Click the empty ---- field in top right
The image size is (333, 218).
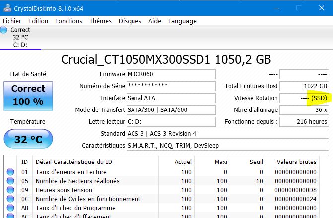[304, 74]
